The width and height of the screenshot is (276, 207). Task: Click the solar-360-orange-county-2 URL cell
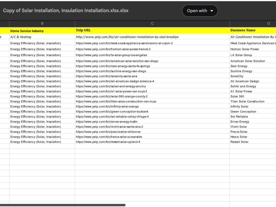(152, 96)
